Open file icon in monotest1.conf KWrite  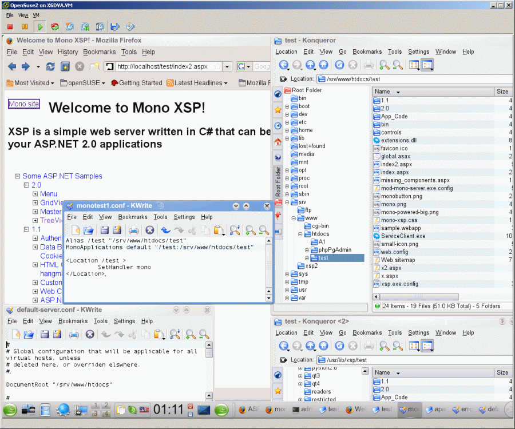(x=88, y=231)
